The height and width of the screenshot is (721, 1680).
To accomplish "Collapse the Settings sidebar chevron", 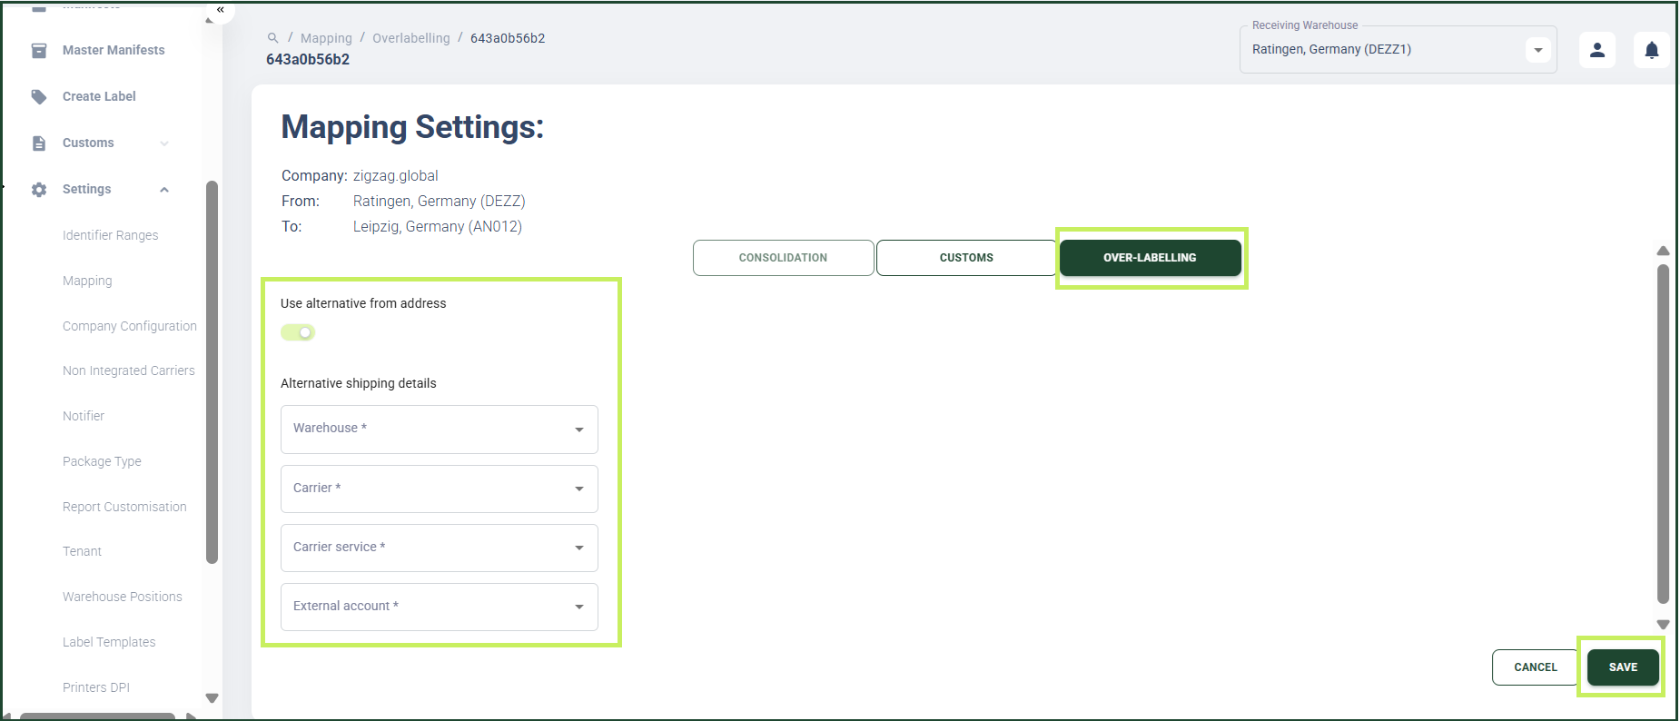I will click(x=164, y=190).
